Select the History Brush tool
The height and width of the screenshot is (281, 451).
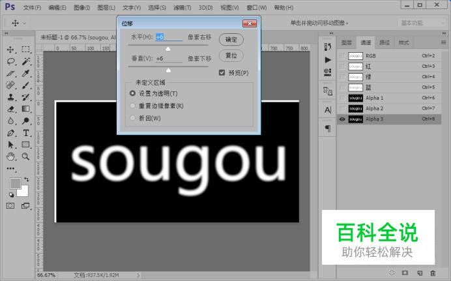click(x=25, y=97)
